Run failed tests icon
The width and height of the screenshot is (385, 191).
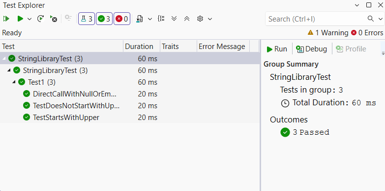pos(53,19)
